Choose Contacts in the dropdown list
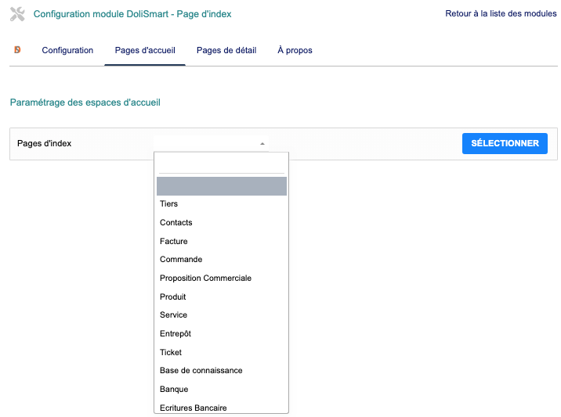The image size is (561, 417). pos(176,223)
